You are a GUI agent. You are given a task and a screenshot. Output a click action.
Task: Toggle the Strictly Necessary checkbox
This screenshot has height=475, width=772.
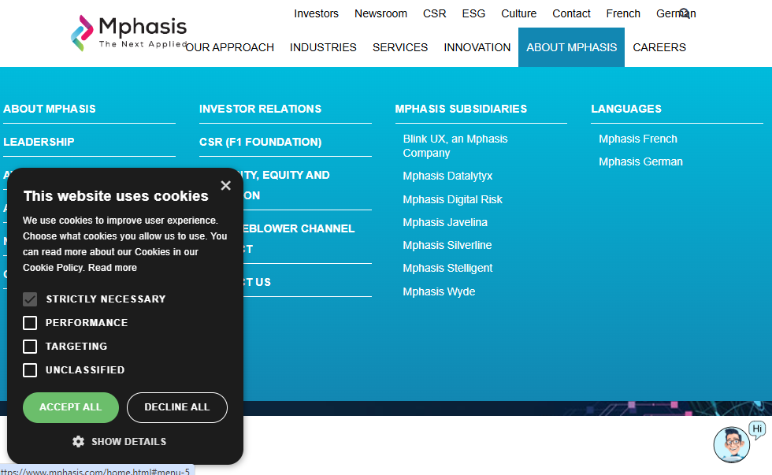point(30,299)
